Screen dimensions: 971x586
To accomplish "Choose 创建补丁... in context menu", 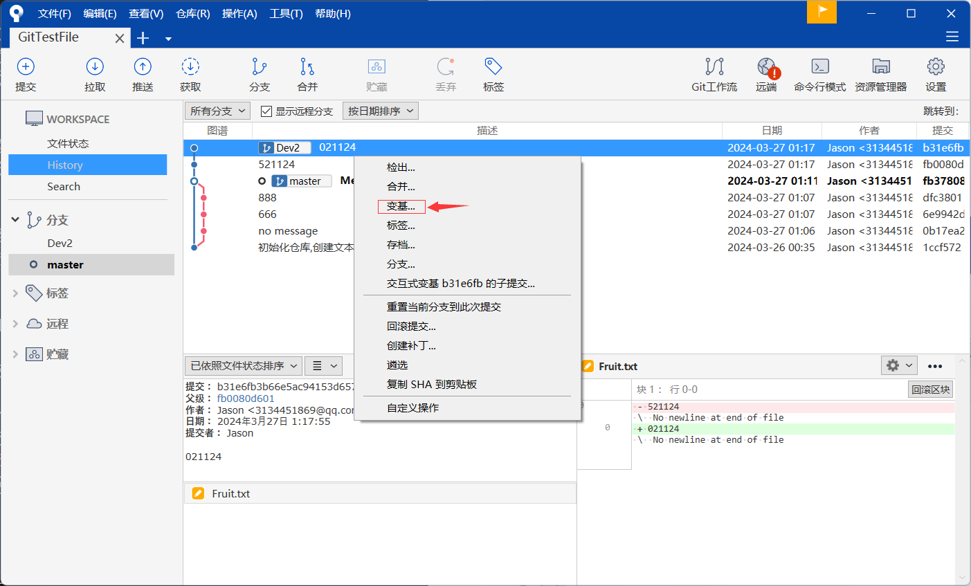I will click(411, 346).
